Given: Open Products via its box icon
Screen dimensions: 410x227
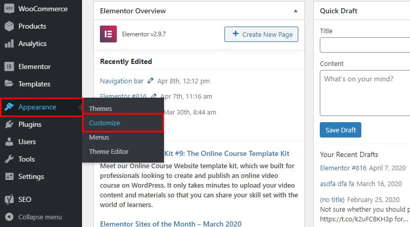Looking at the screenshot, I should 9,26.
